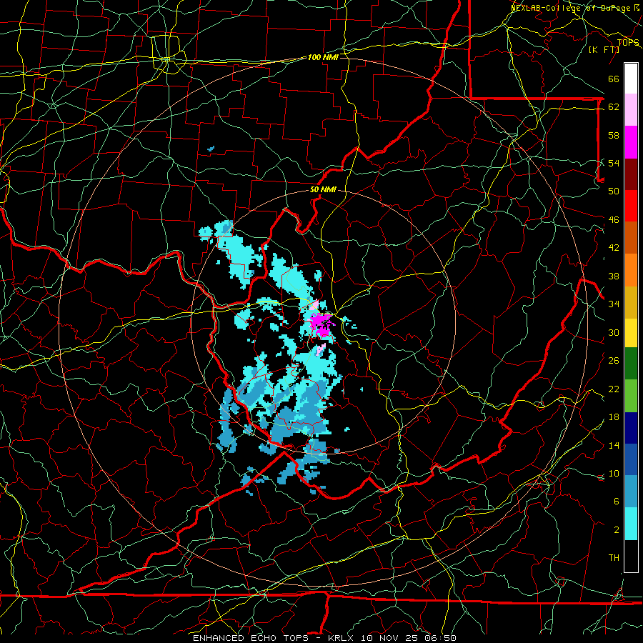Click the dark red legend swatch
The height and width of the screenshot is (643, 643).
[631, 174]
